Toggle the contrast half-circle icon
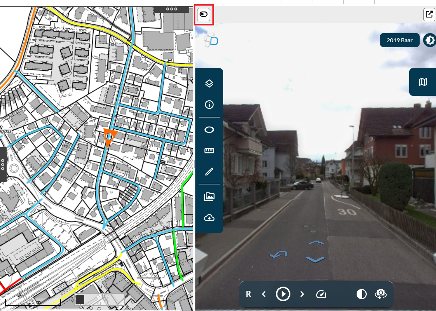The image size is (436, 311). tap(361, 294)
